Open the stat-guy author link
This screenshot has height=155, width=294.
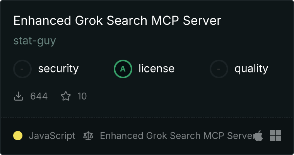(35, 41)
